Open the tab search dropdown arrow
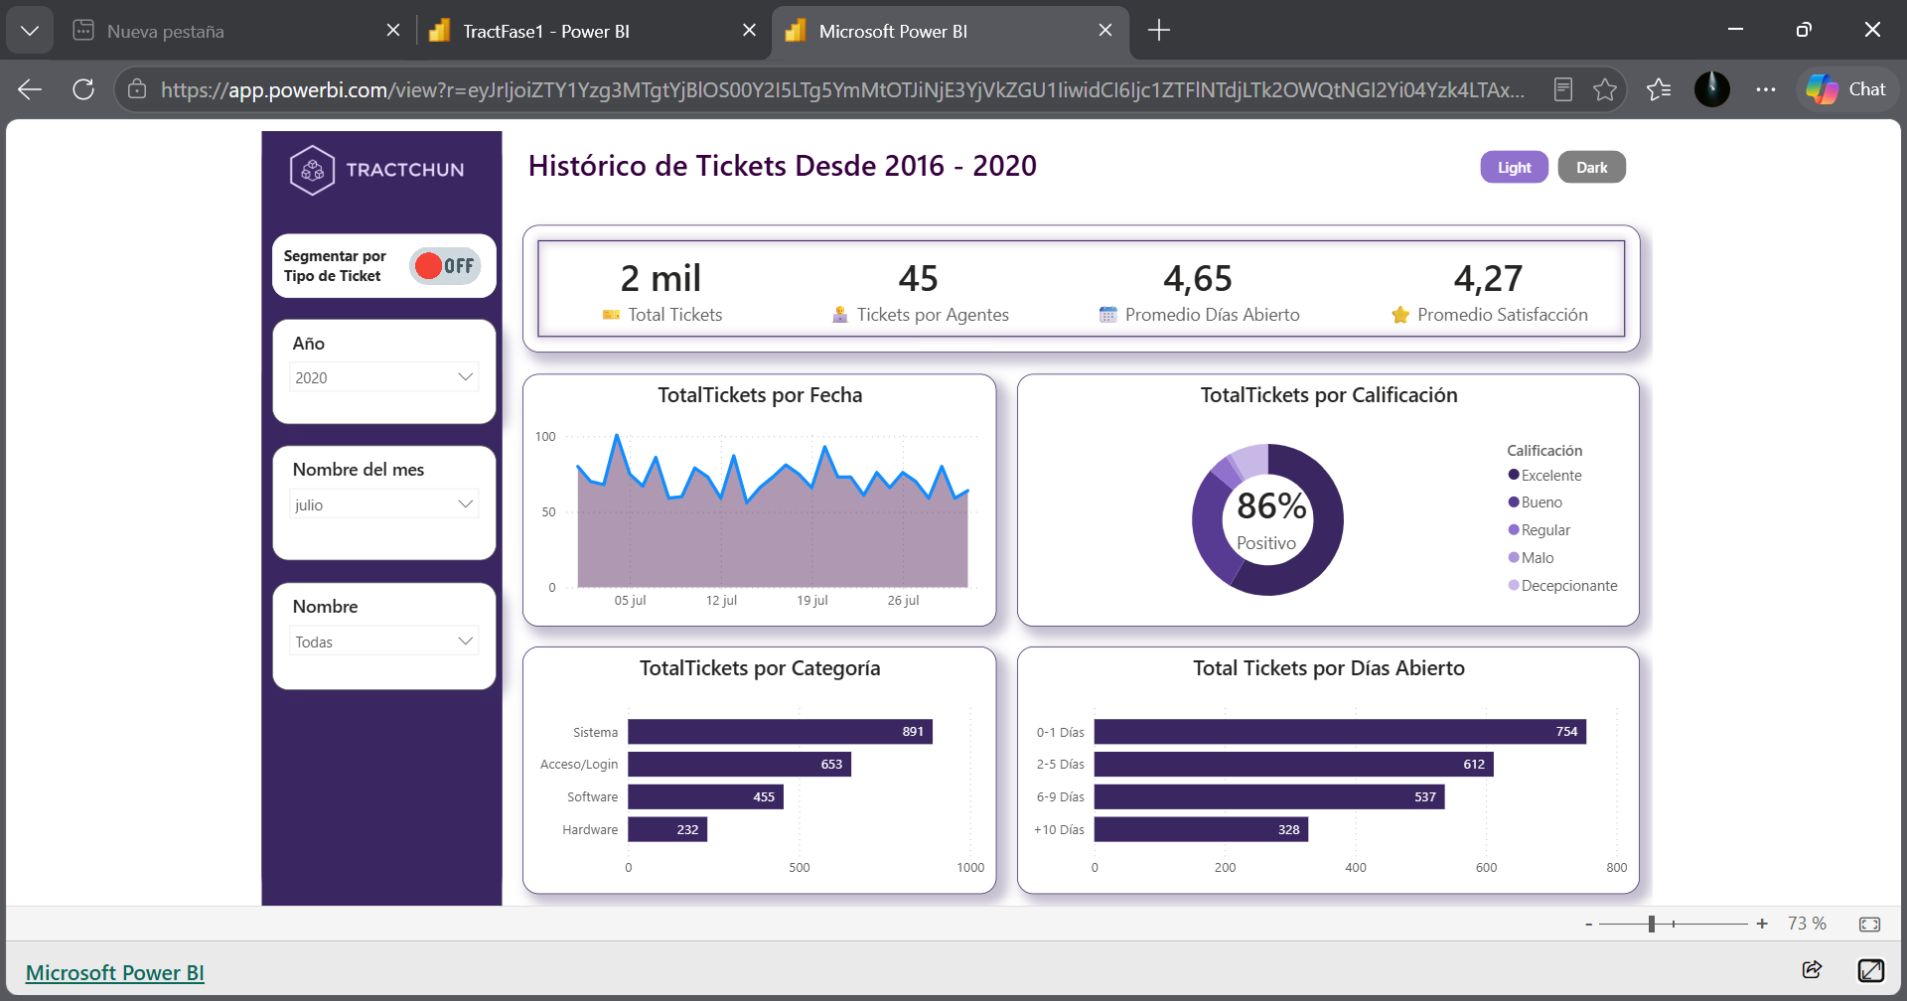Screen dimensions: 1907x1001 pyautogui.click(x=30, y=31)
